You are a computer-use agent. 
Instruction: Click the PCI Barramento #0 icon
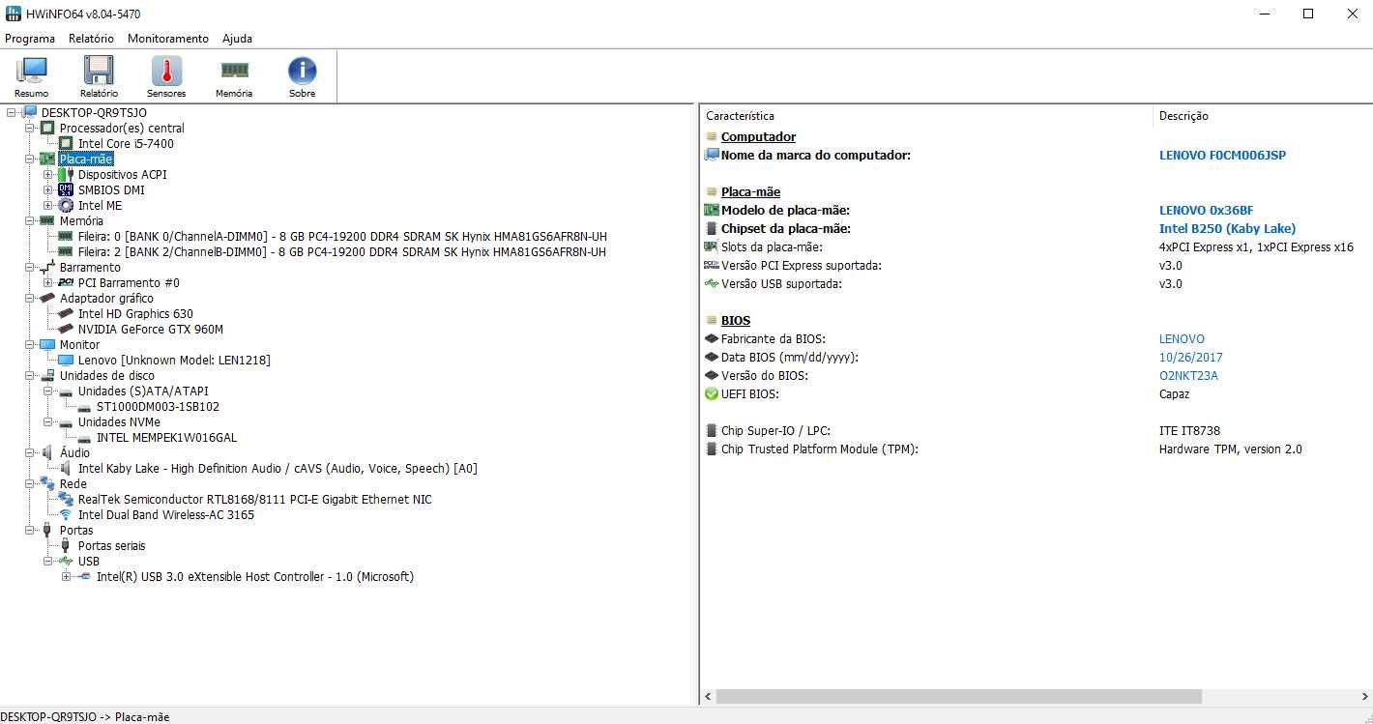point(66,283)
